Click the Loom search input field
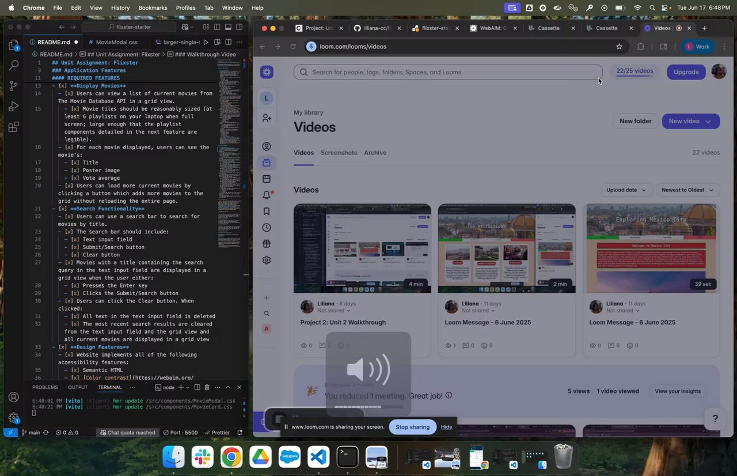737x476 pixels. pos(448,72)
